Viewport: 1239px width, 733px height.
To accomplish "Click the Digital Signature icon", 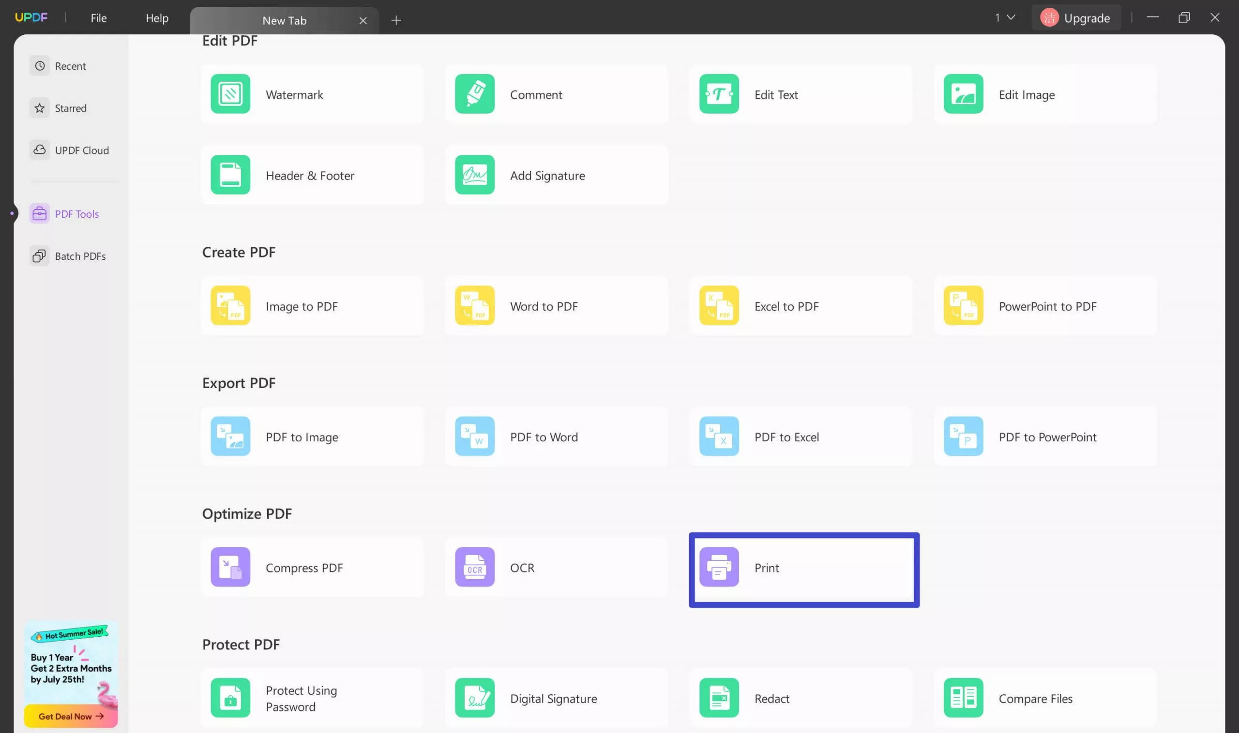I will (474, 698).
